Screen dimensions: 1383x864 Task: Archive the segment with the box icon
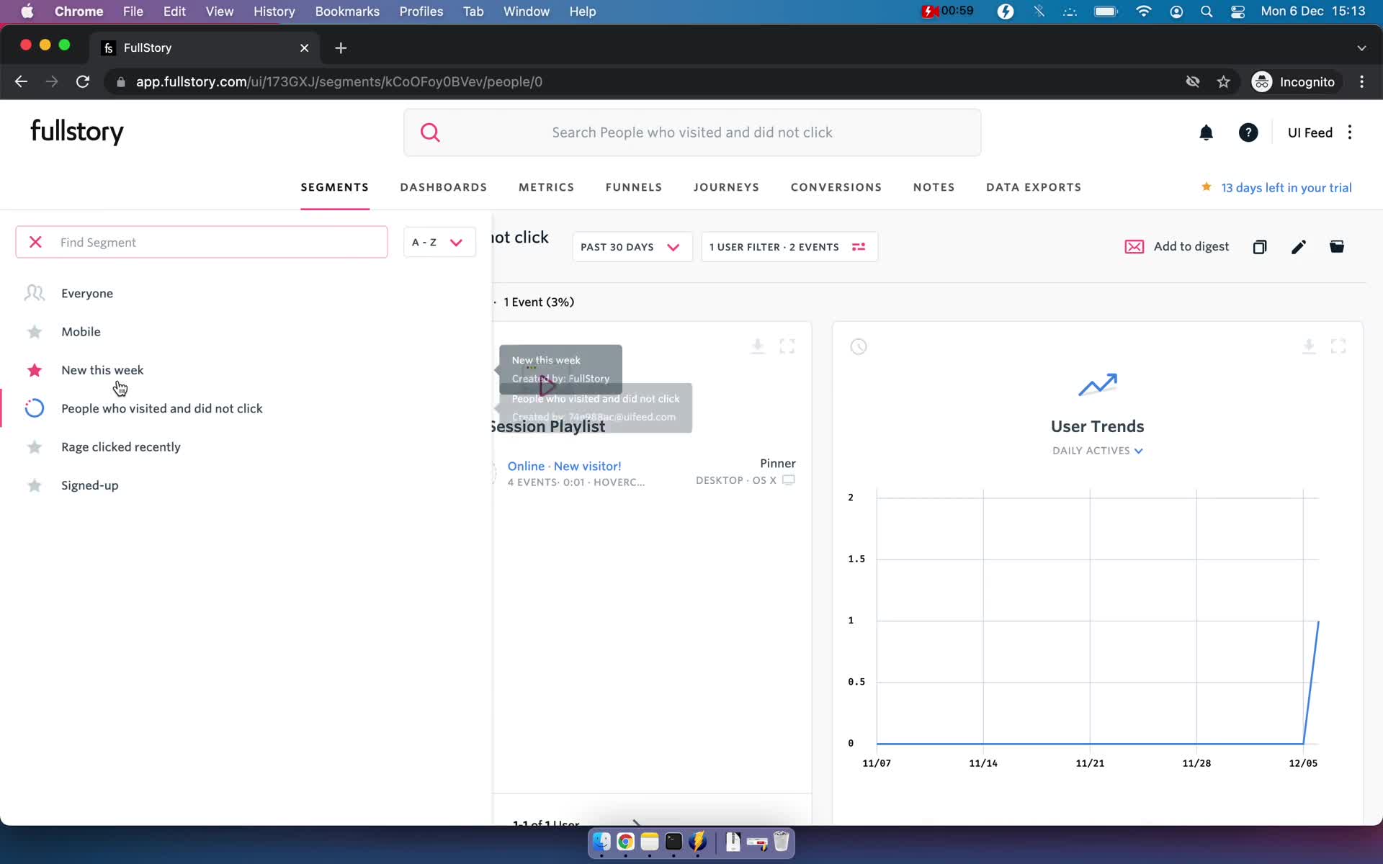1337,247
